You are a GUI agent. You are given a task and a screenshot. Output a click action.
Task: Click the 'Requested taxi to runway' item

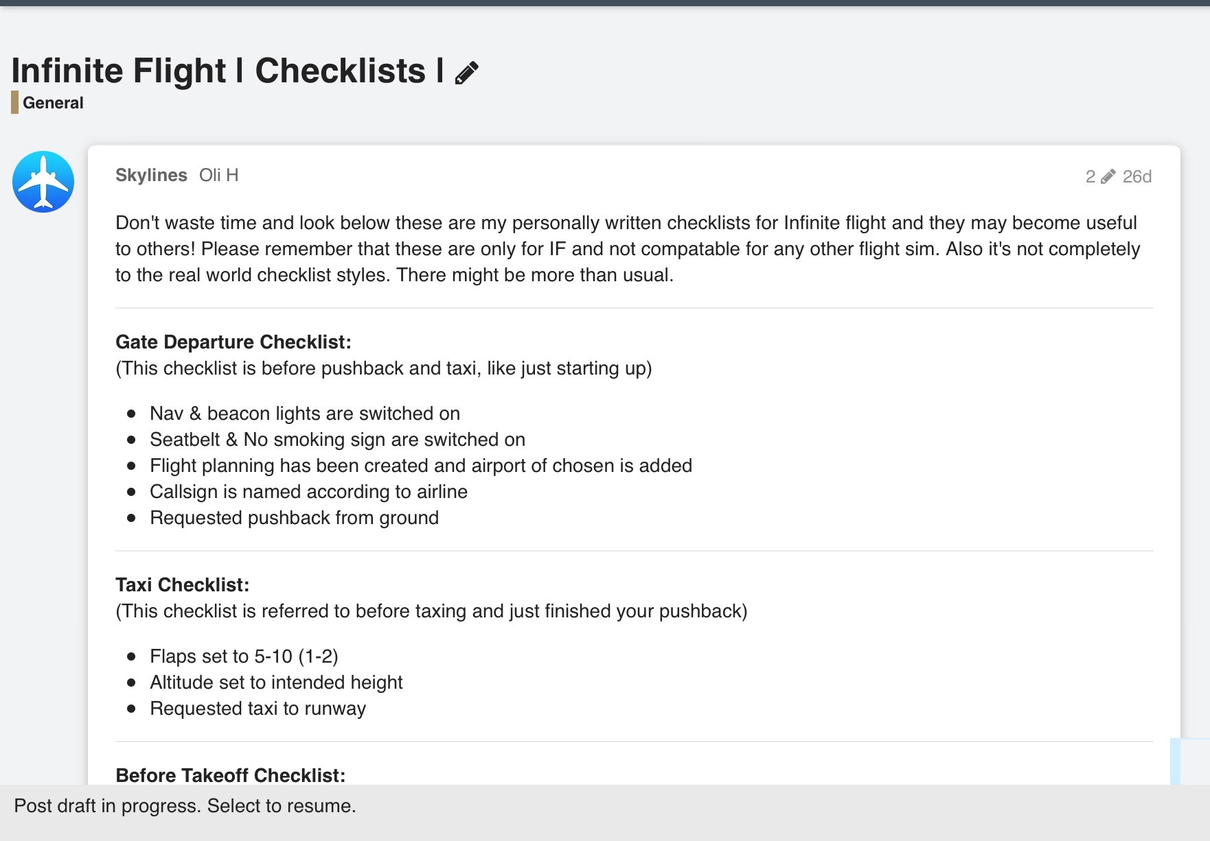(258, 709)
